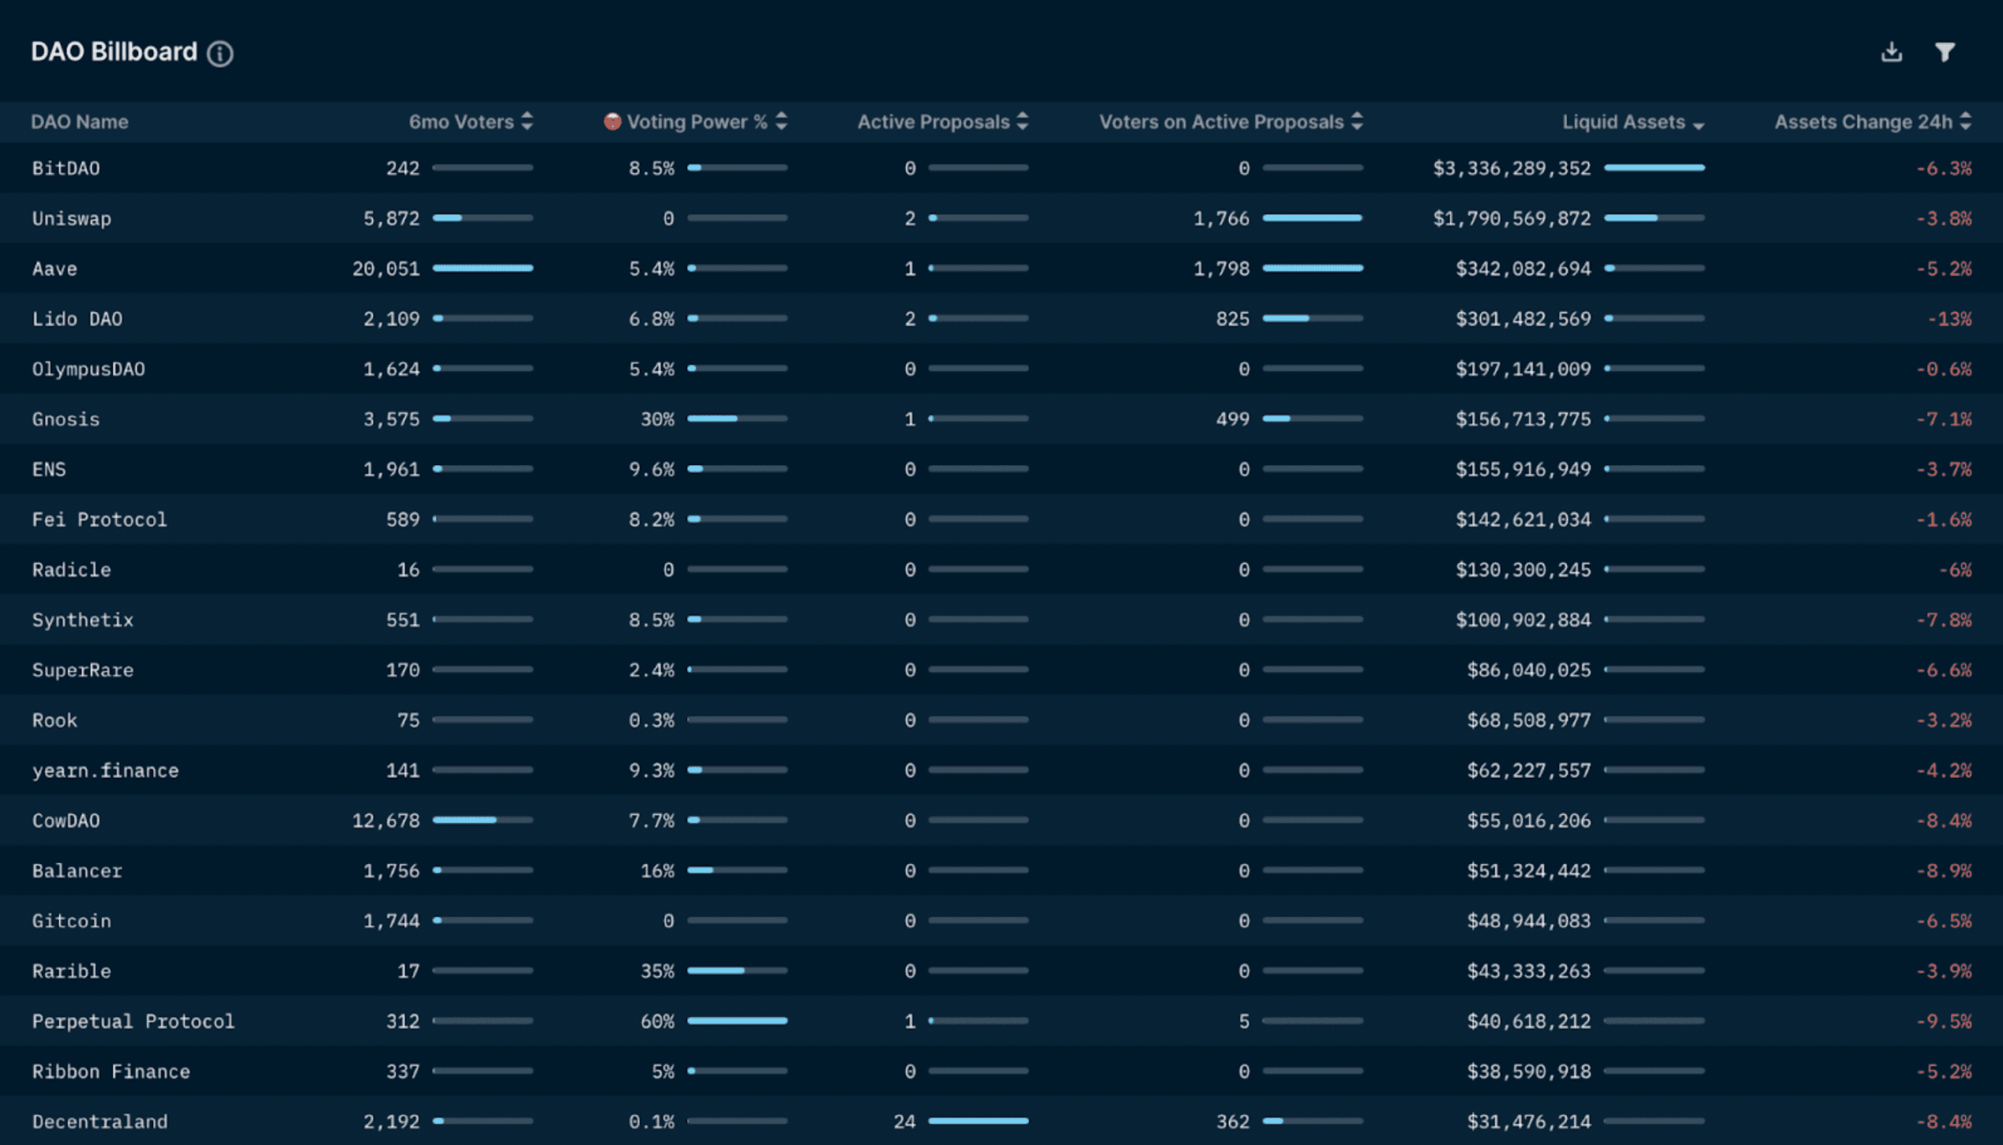The image size is (2003, 1145).
Task: Click Uniswap's Voters on Active Proposals bar
Action: tap(1312, 218)
